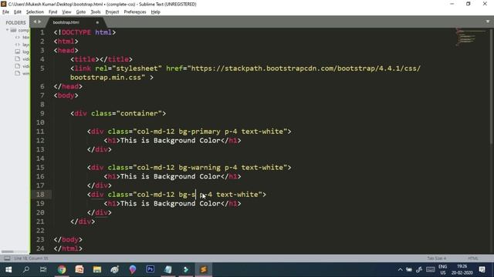Image resolution: width=494 pixels, height=277 pixels.
Task: Go to the previous tab using the left arrow
Action: tap(35, 22)
